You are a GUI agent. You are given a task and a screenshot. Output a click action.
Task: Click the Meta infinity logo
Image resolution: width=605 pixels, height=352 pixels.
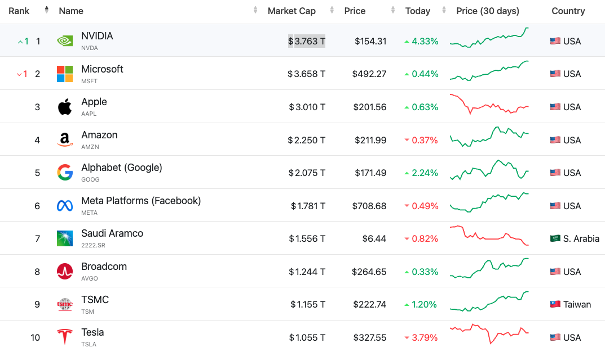65,206
